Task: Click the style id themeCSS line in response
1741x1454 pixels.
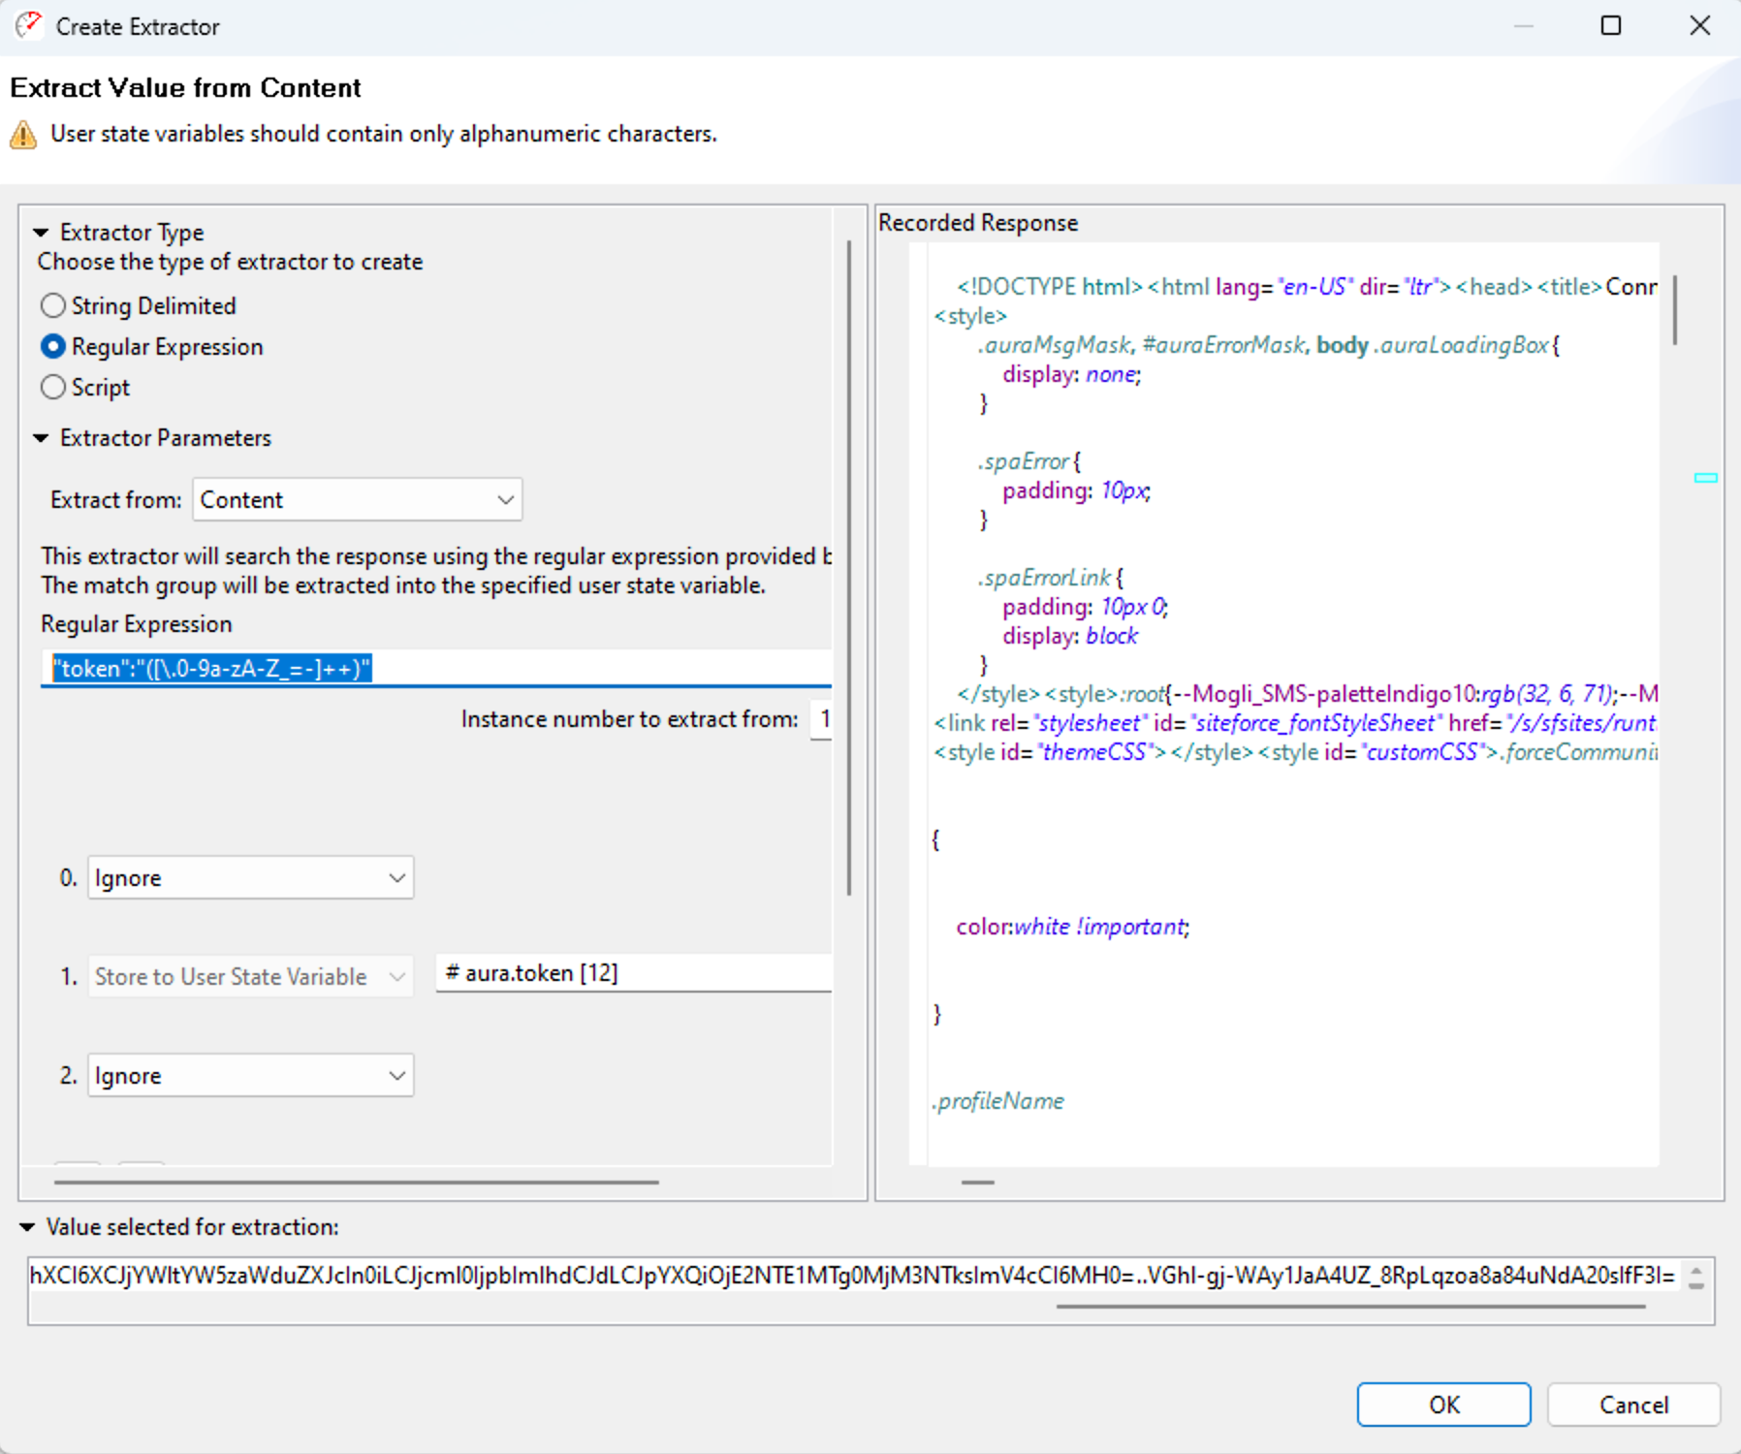Action: (x=1295, y=752)
